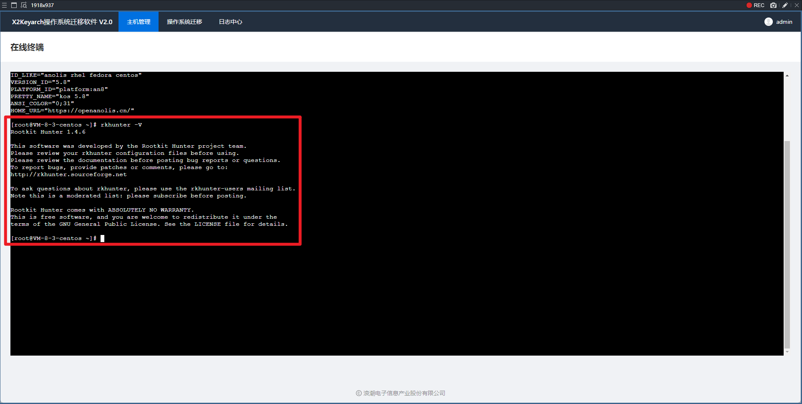The width and height of the screenshot is (802, 404).
Task: Click the http://rkhunter.sourceforge.net URL
Action: click(68, 174)
